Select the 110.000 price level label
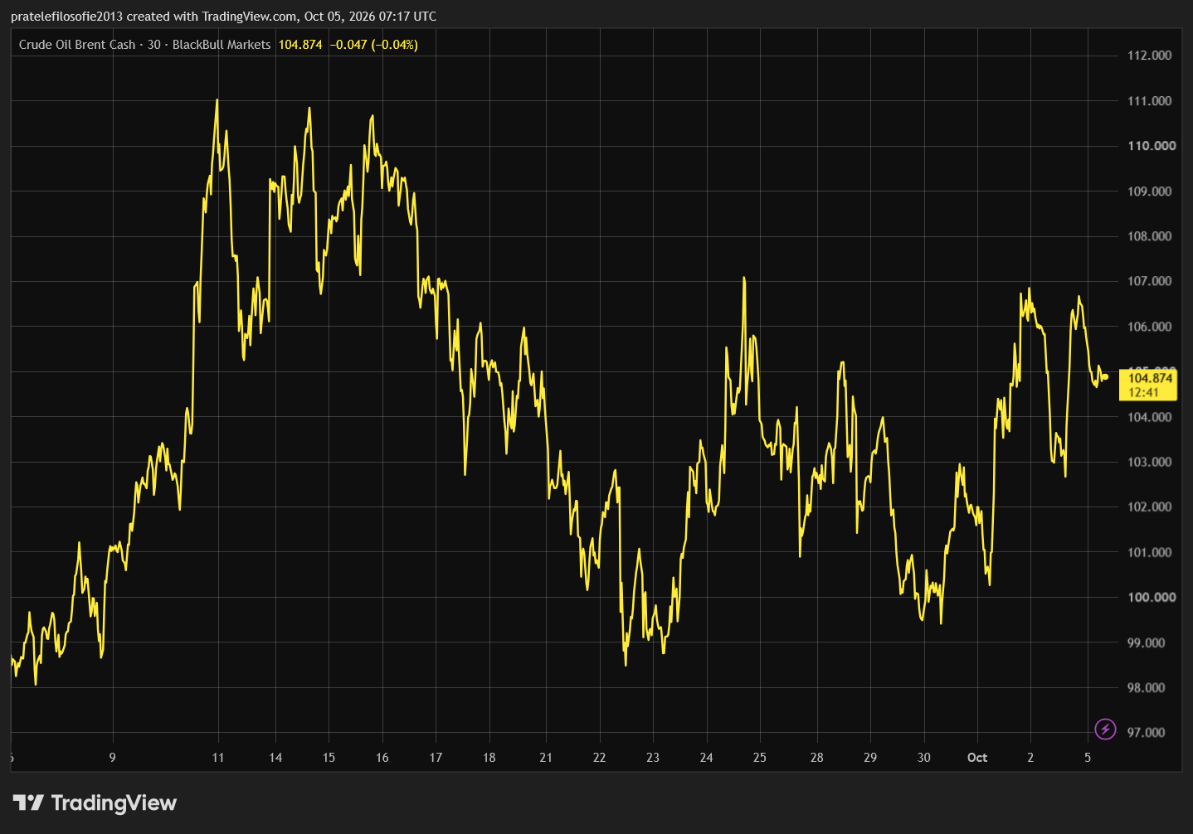1193x834 pixels. pos(1152,146)
